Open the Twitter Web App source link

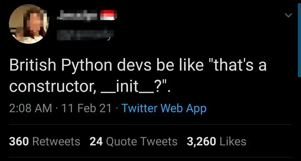[164, 108]
